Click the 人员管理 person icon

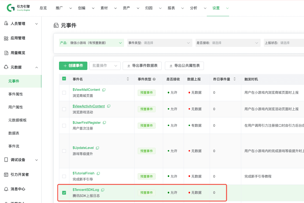(6, 23)
